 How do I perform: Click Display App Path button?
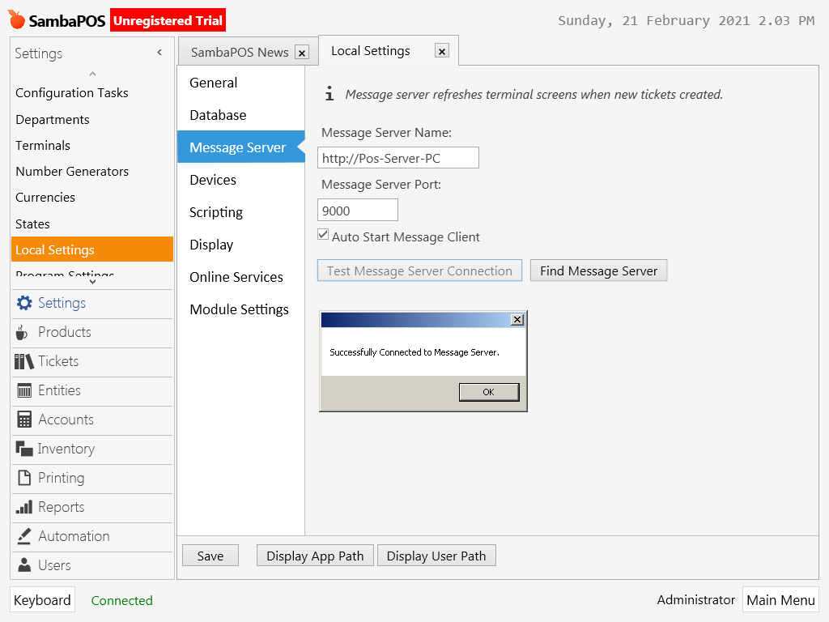click(315, 556)
